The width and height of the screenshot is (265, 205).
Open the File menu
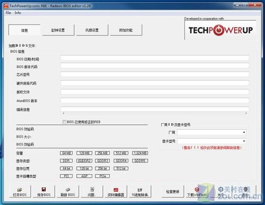click(8, 13)
